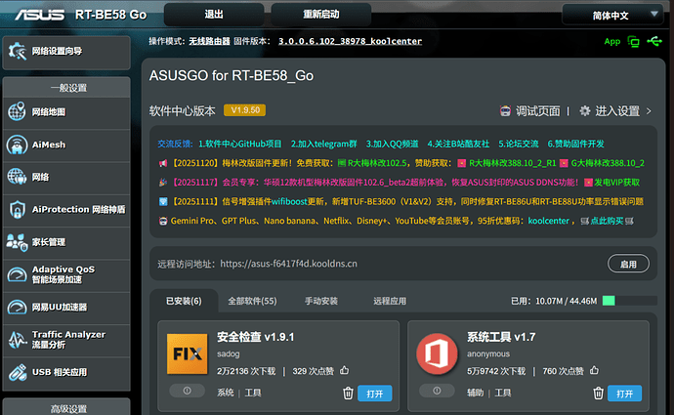Click the parental controls (家长管理) icon
This screenshot has height=415, width=674.
click(17, 242)
